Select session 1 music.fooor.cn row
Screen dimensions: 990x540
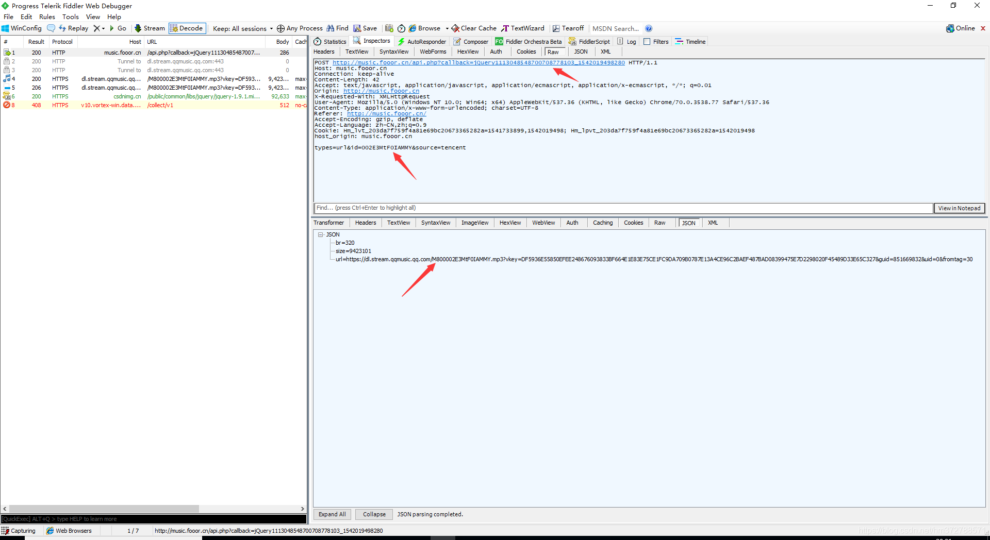(x=154, y=53)
